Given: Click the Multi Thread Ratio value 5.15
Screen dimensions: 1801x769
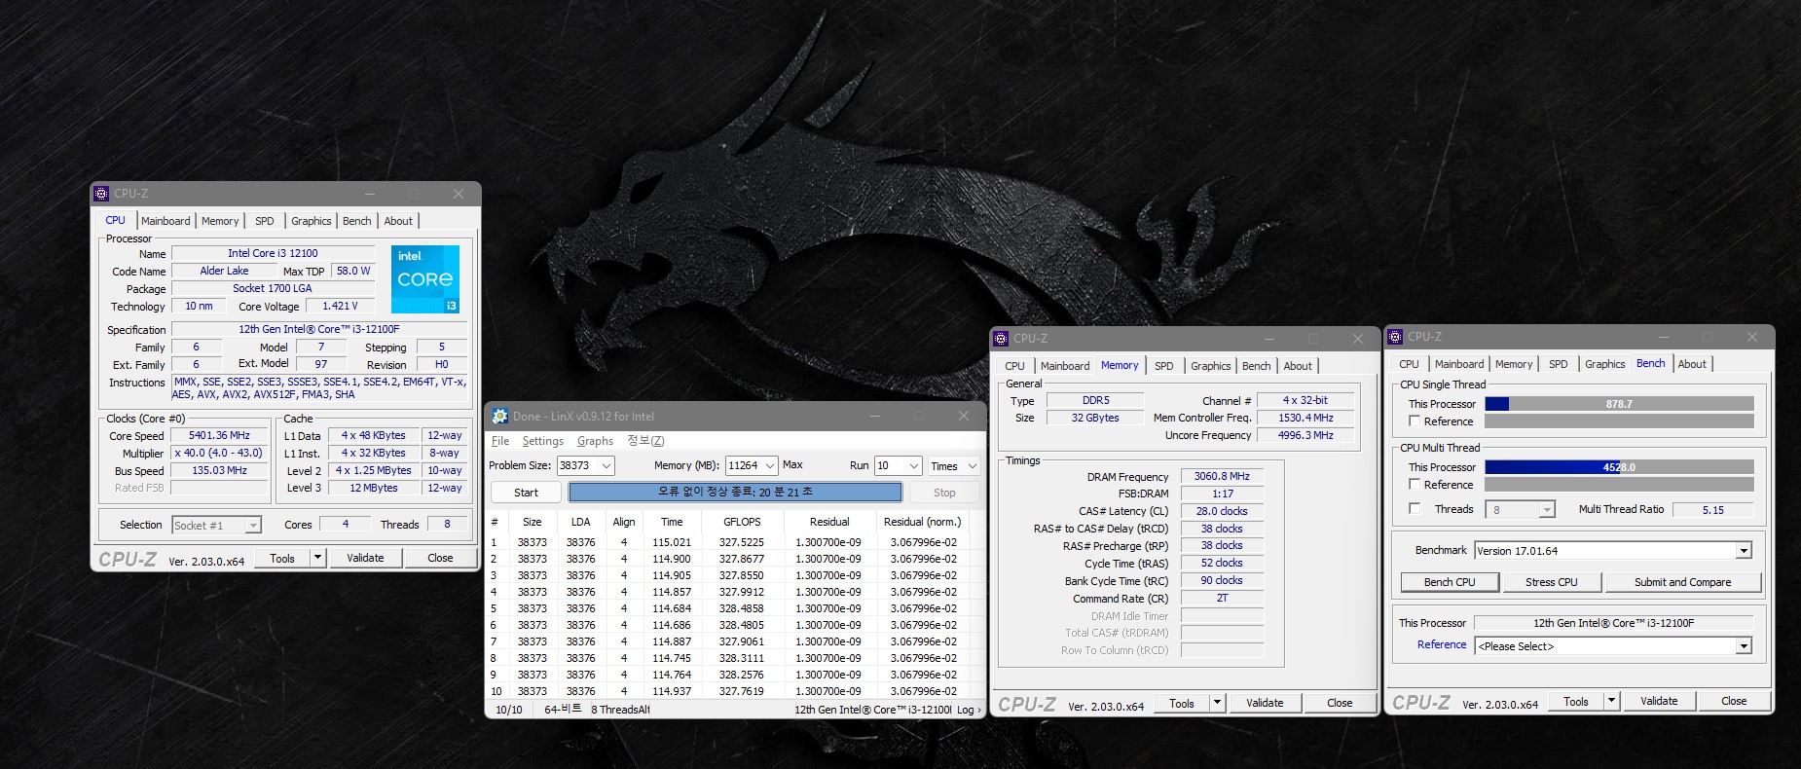Looking at the screenshot, I should tap(1712, 510).
